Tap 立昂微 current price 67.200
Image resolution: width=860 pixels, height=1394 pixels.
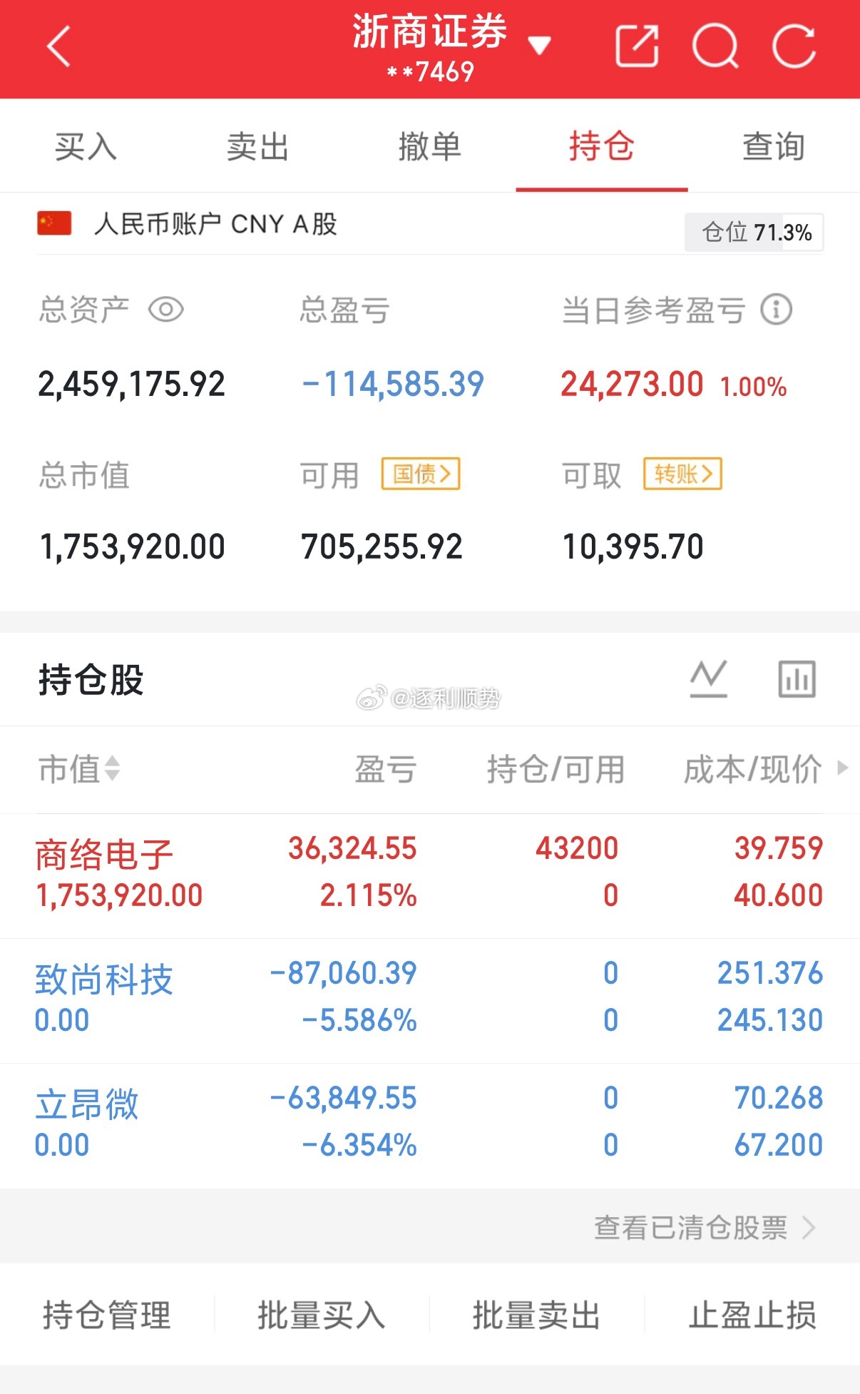[779, 1144]
